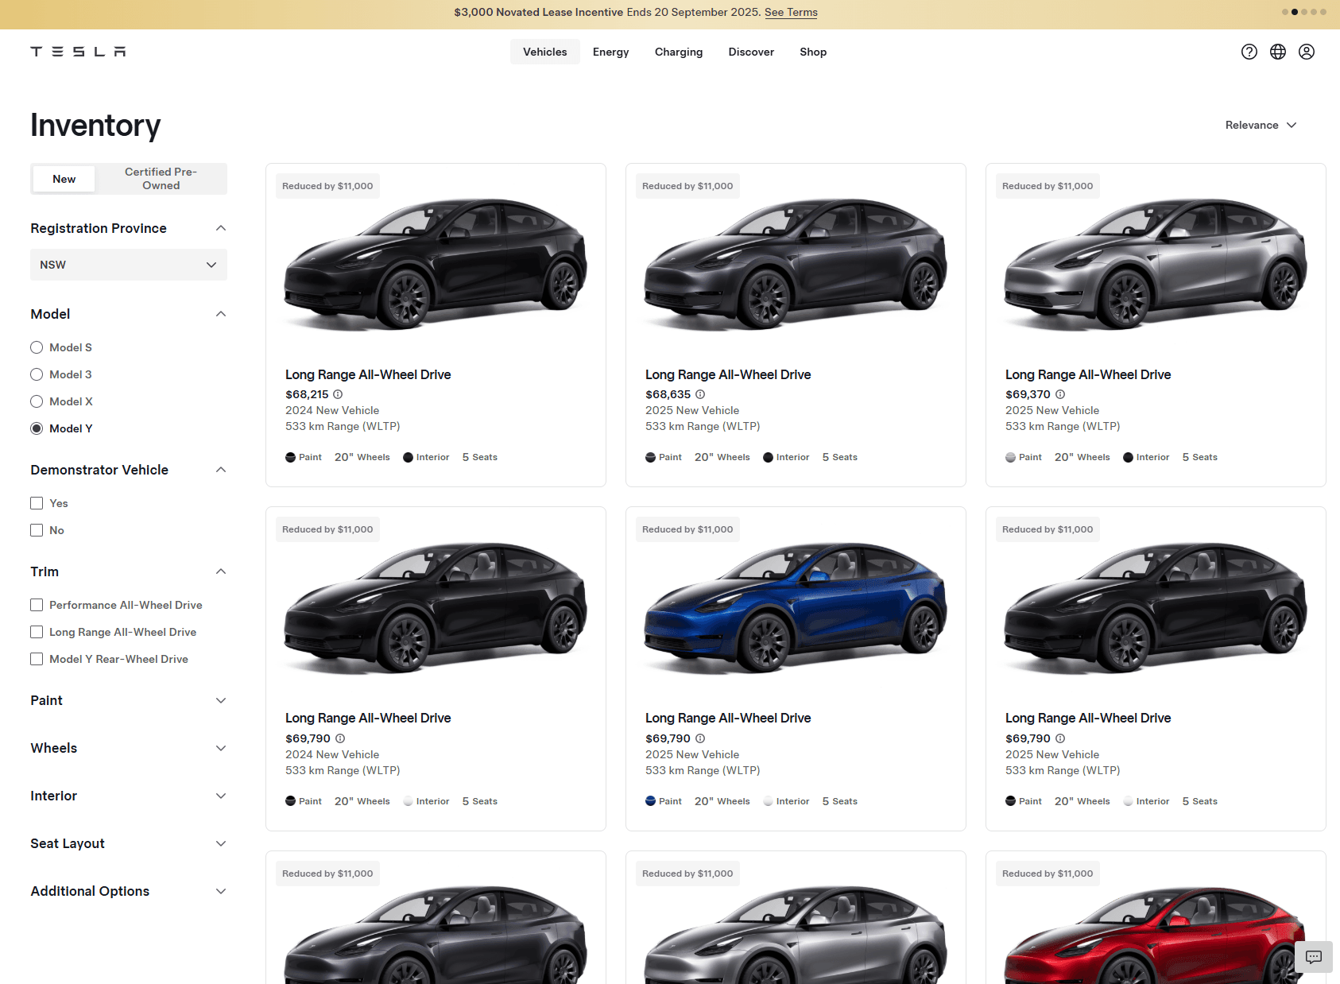Click red Model Y car image
Viewport: 1340px width, 984px height.
pyautogui.click(x=1156, y=936)
